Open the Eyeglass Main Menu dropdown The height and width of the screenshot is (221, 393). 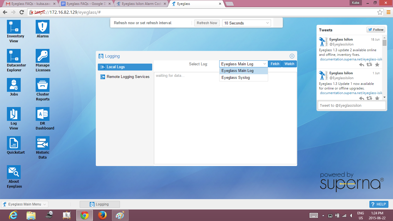(25, 204)
